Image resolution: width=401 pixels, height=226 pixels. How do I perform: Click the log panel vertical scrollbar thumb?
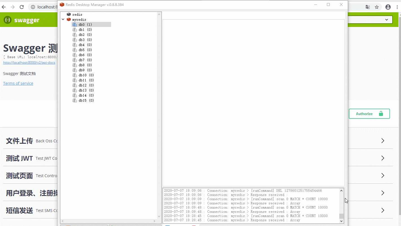point(341,216)
